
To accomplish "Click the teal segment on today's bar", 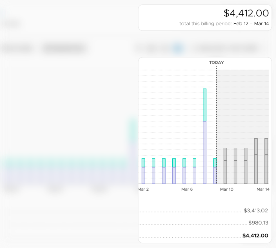I will [215, 163].
